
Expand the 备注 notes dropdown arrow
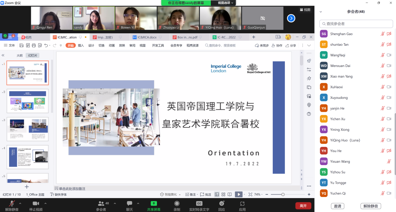click(x=197, y=194)
